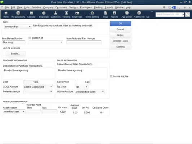Open the Window menu

119,8
